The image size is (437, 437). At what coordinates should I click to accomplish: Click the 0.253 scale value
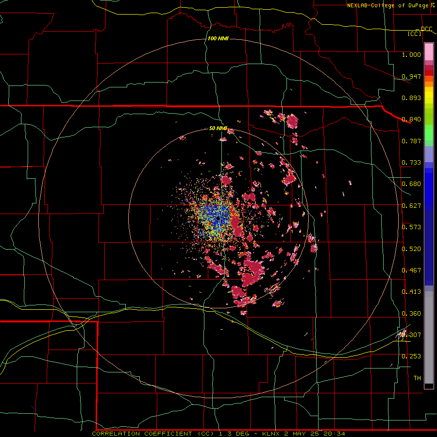click(411, 356)
